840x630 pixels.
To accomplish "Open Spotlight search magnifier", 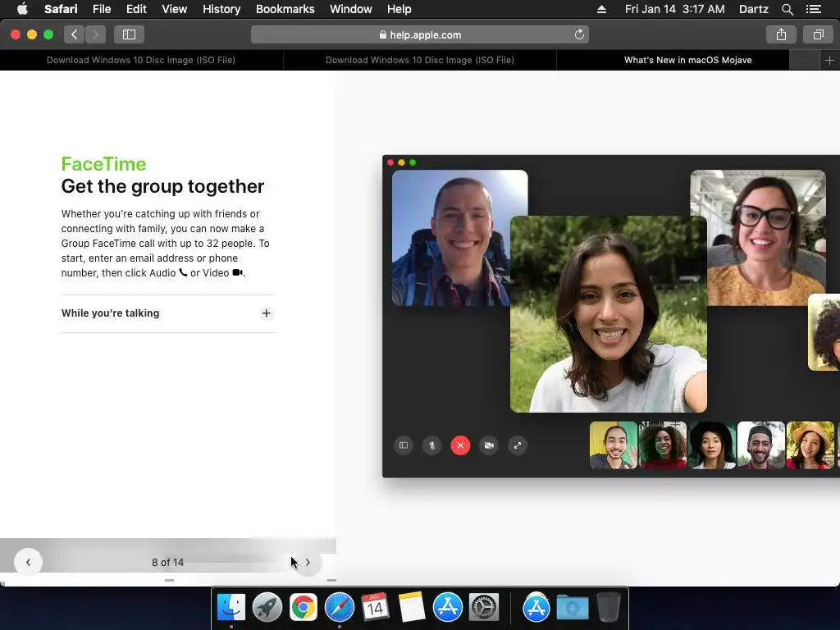I will click(x=787, y=9).
